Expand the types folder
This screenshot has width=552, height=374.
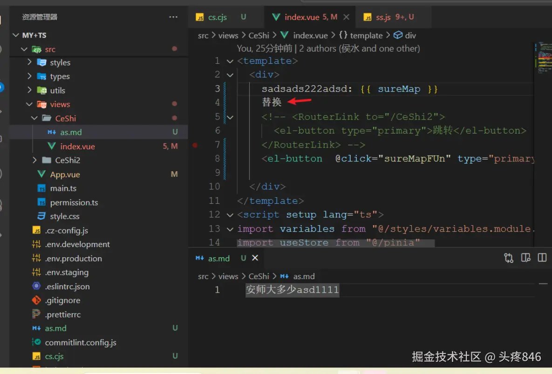[29, 76]
